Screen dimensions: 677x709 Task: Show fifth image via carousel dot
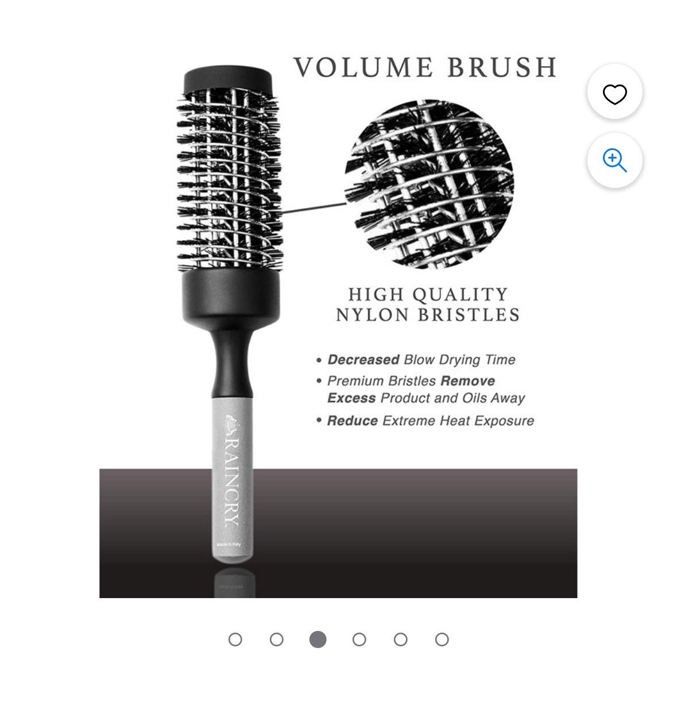click(400, 639)
